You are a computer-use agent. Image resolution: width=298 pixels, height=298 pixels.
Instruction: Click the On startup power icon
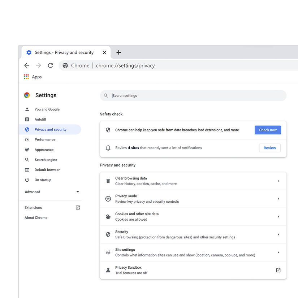click(27, 180)
